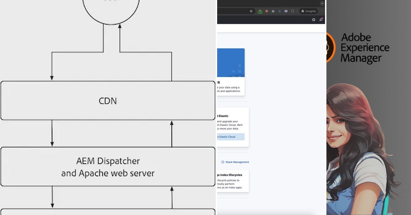
Task: Open the Stack Management link
Action: click(x=237, y=162)
